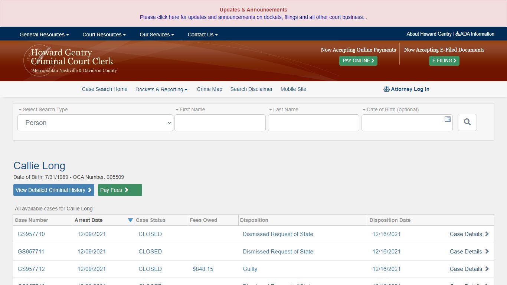Click the Howard Gentry court clerk logo
This screenshot has width=507, height=285.
(x=71, y=60)
